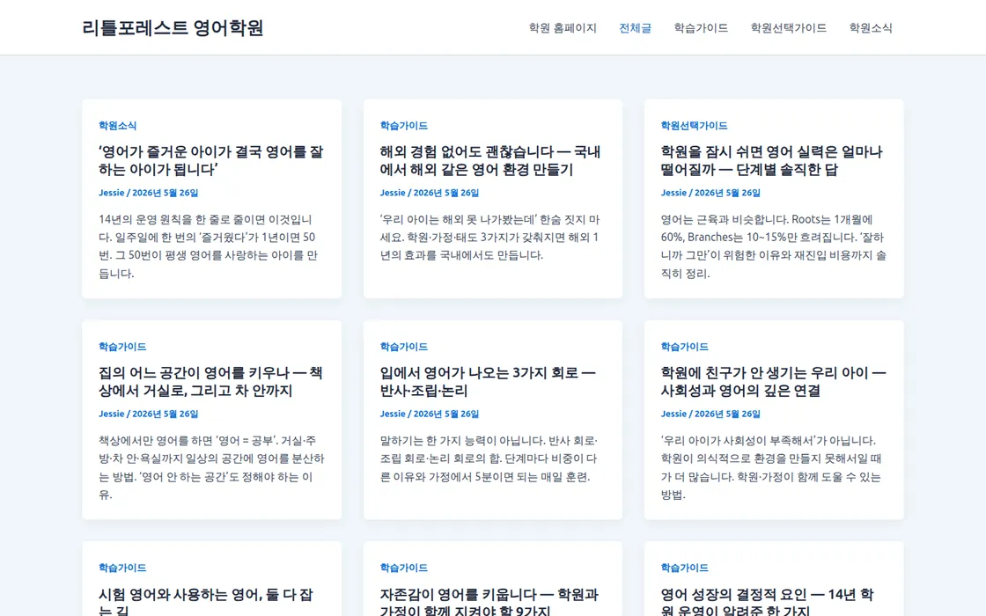Viewport: 986px width, 616px height.
Task: Click excerpt starting '14년의 운영 원칙을 한 줄로'
Action: (x=210, y=246)
